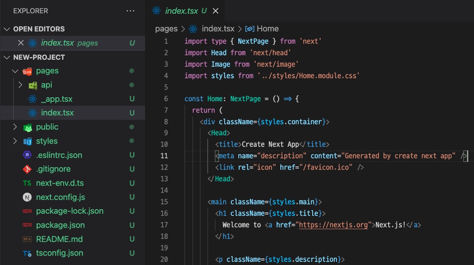The width and height of the screenshot is (474, 265).
Task: Click line number 6 in gutter
Action: [x=166, y=99]
